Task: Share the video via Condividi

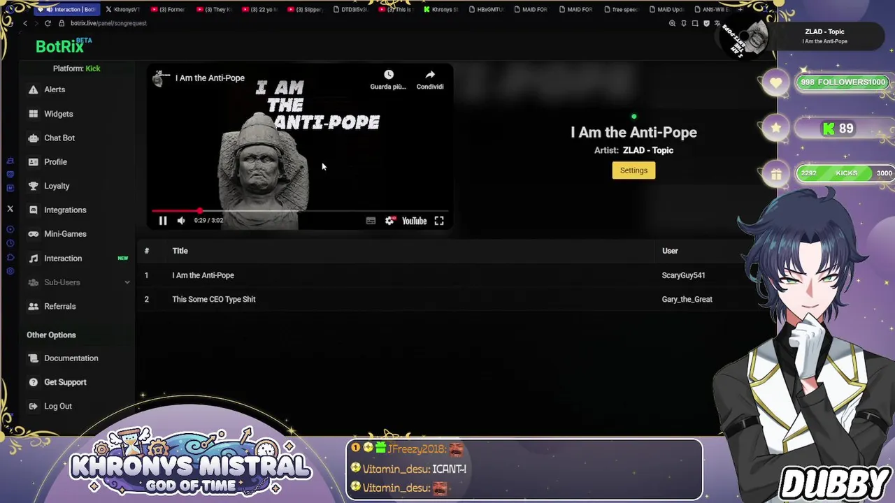Action: click(430, 80)
